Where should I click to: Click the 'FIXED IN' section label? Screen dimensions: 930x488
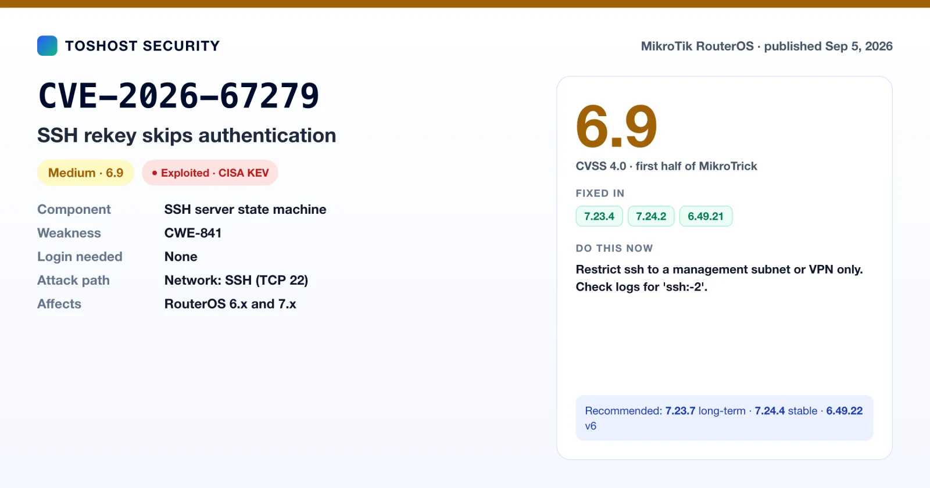600,193
